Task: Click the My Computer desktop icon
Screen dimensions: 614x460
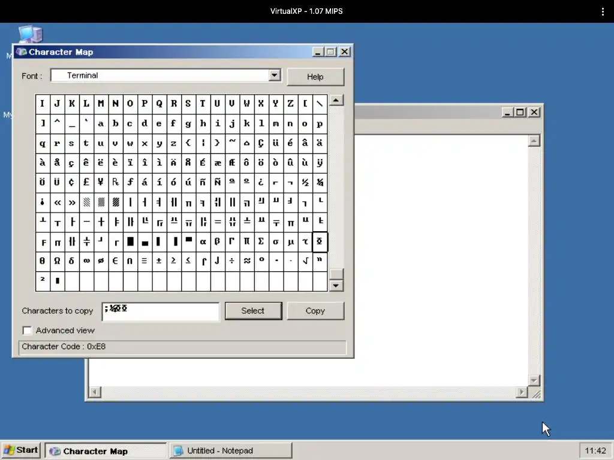Action: tap(30, 34)
